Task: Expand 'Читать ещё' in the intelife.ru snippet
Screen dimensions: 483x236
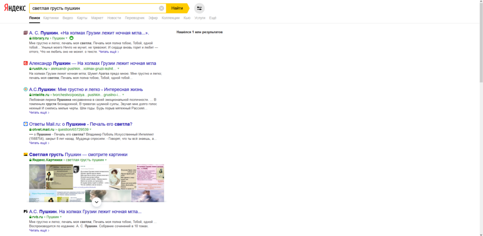Action: pos(39,113)
